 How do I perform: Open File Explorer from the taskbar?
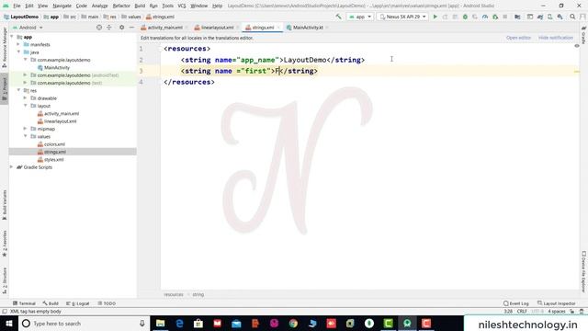pos(160,323)
